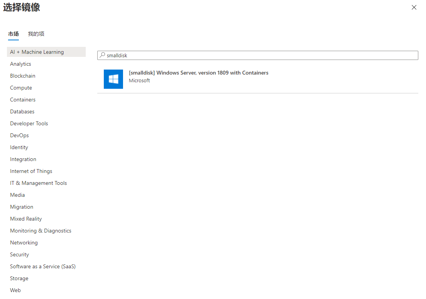This screenshot has height=299, width=426.
Task: Select the Analytics category
Action: pos(21,64)
